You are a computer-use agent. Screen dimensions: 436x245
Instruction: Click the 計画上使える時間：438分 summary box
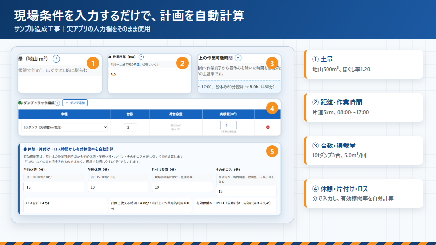click(150, 206)
